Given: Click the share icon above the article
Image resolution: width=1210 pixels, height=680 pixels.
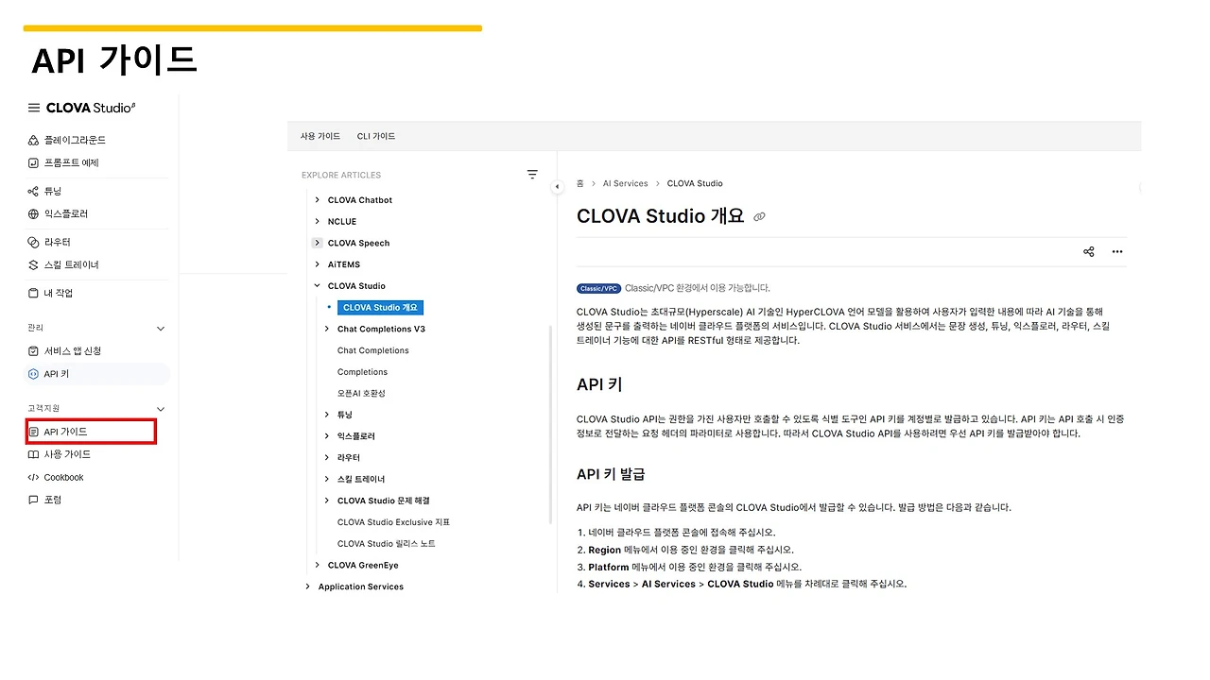Looking at the screenshot, I should [1089, 251].
